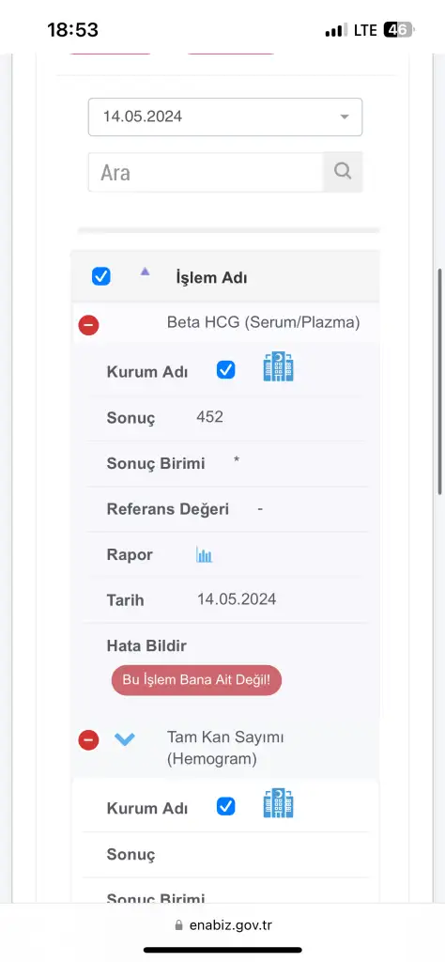Screen dimensions: 445x962
Task: Open the Beta HCG report chart icon
Action: pos(204,555)
